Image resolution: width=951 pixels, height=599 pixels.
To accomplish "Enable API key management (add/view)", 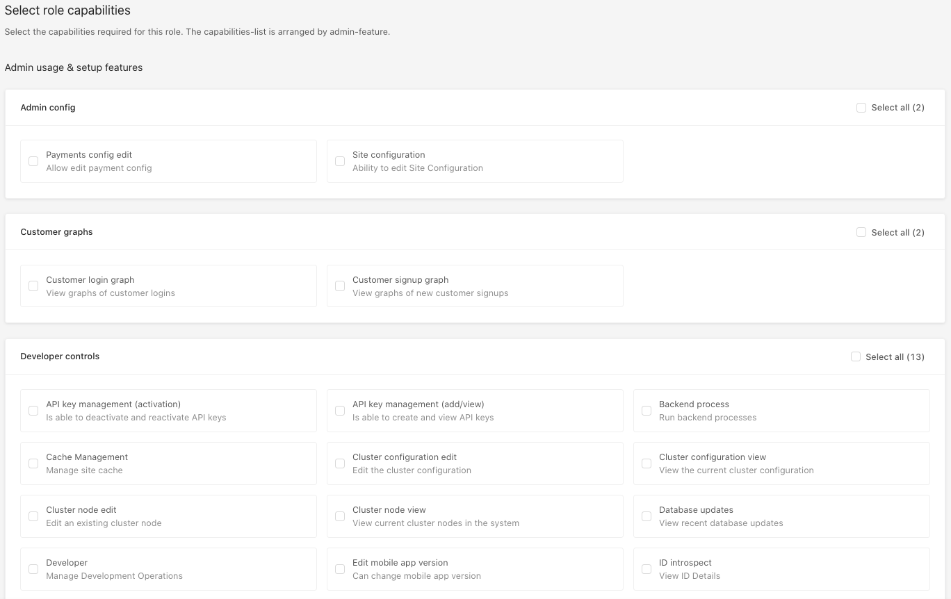I will (x=340, y=411).
